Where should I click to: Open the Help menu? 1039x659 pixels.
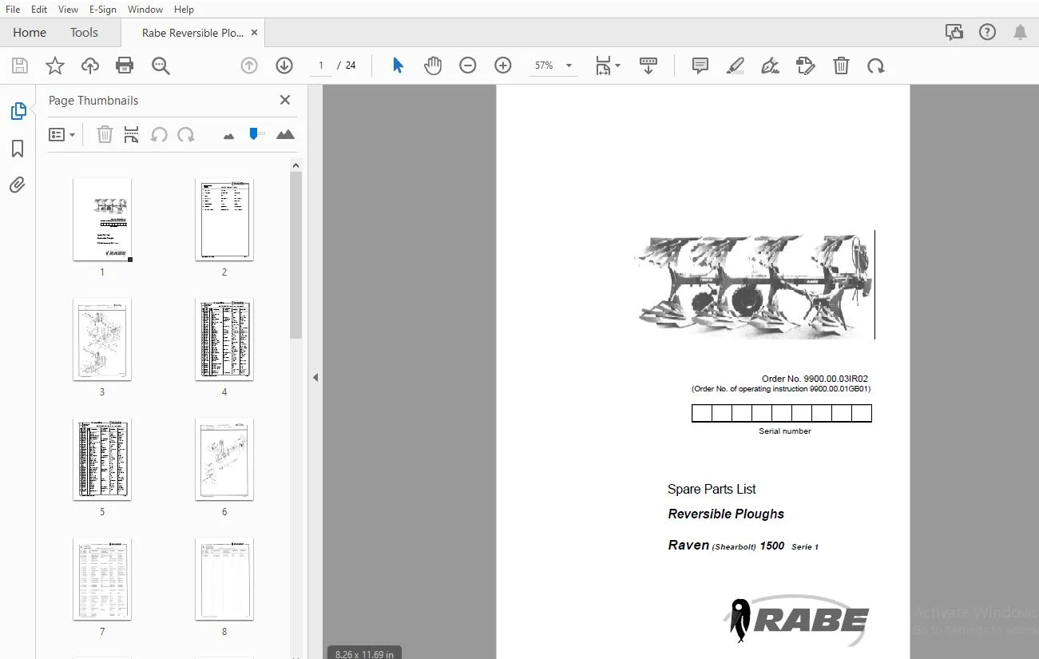click(184, 9)
